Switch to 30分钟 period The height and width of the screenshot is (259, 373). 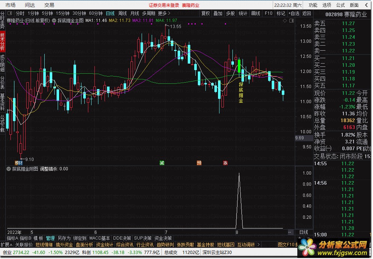click(x=79, y=14)
